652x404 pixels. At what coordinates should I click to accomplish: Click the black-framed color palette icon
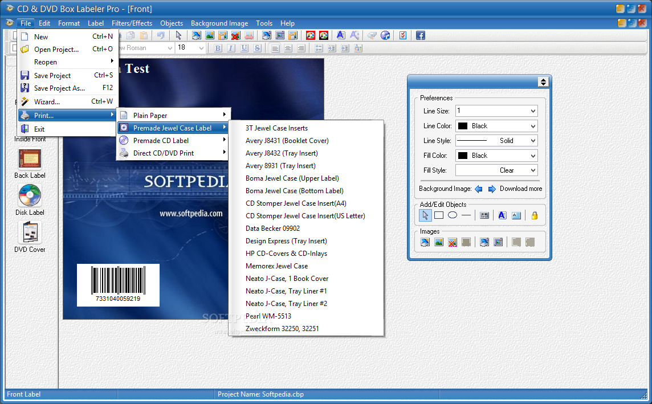tap(324, 35)
